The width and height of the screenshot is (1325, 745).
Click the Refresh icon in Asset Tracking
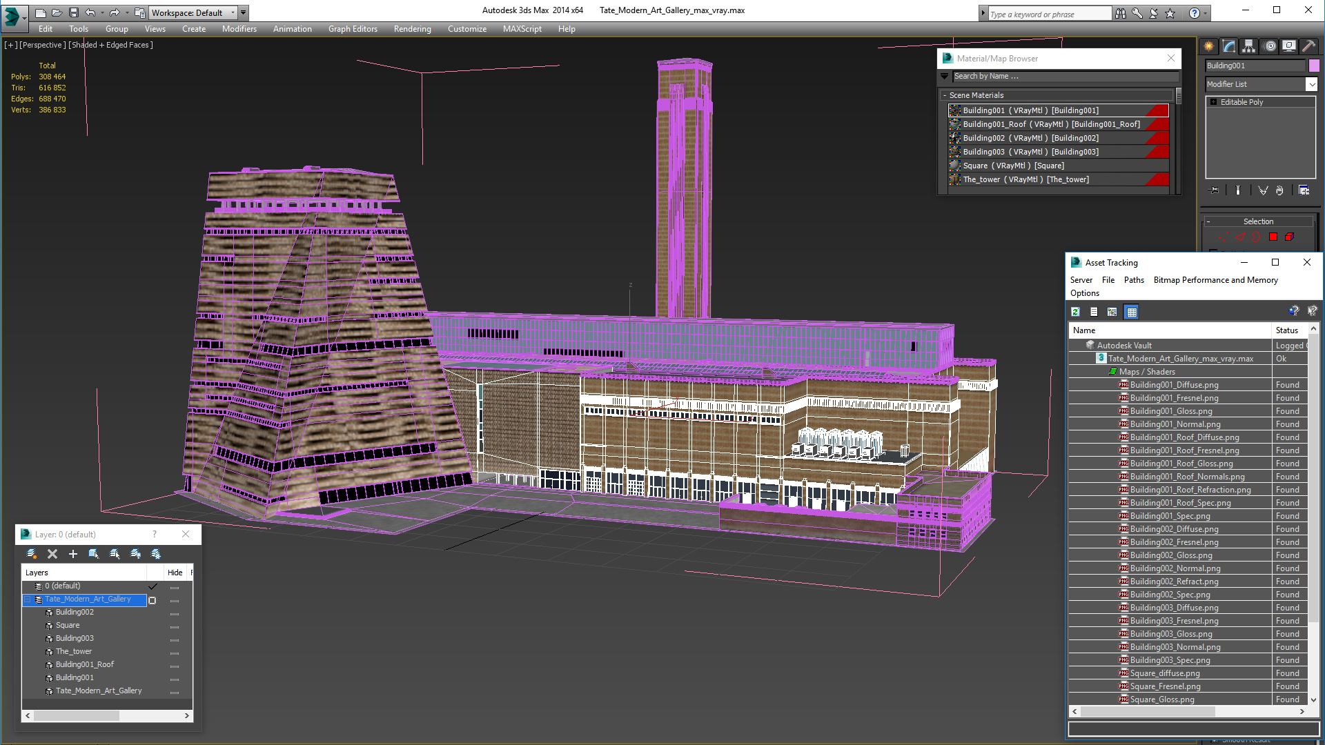(x=1075, y=312)
